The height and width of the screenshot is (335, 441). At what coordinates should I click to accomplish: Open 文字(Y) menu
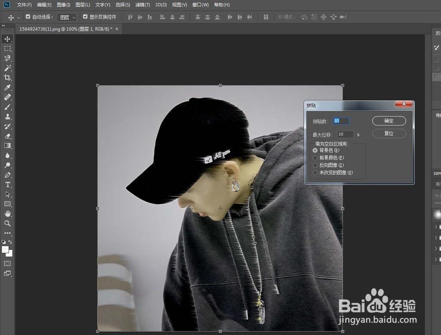coord(103,5)
